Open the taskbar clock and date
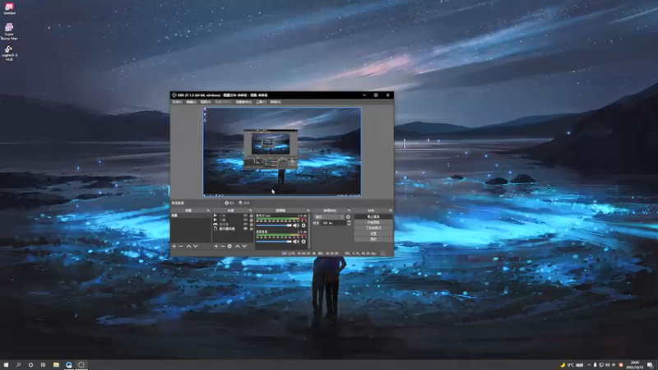 coord(635,365)
